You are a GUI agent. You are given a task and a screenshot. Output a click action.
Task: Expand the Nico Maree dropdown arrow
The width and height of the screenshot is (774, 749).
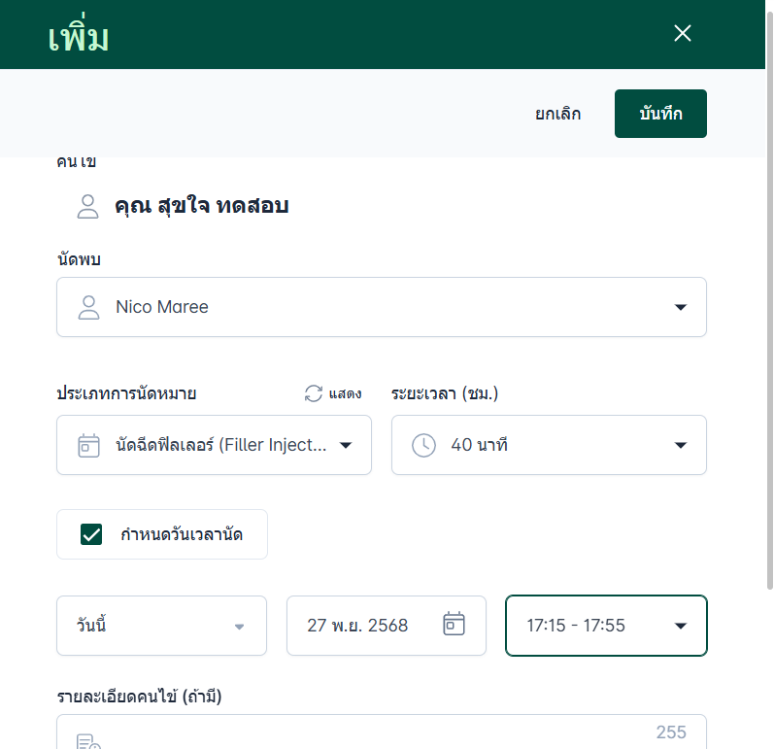(680, 307)
